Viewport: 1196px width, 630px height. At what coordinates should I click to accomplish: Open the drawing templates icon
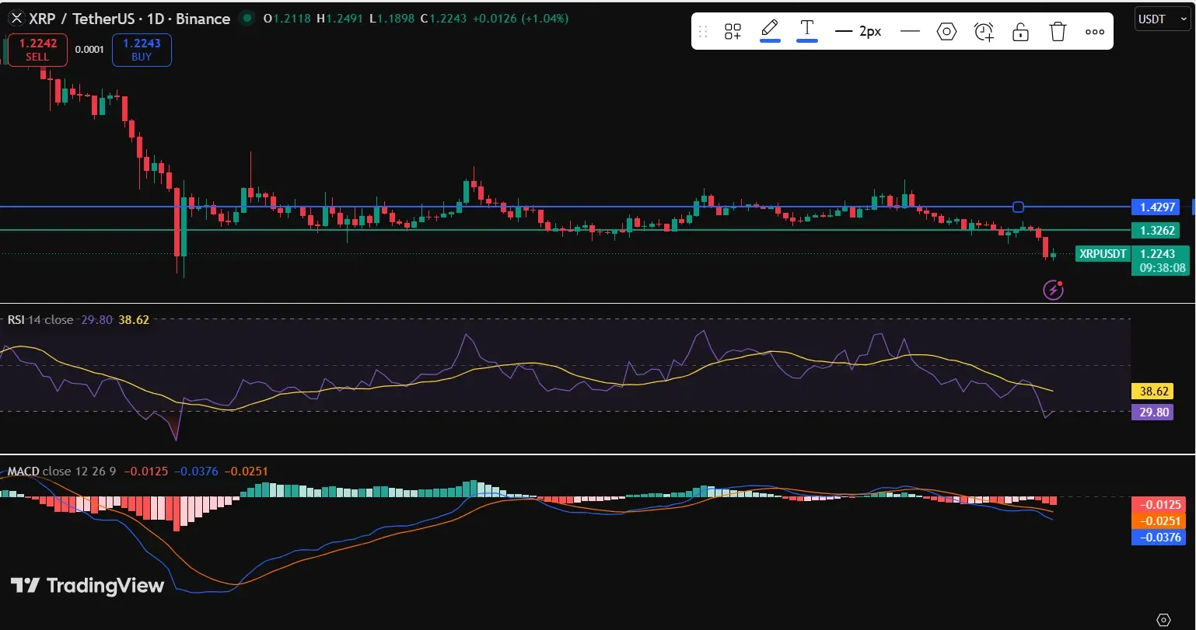(x=733, y=31)
